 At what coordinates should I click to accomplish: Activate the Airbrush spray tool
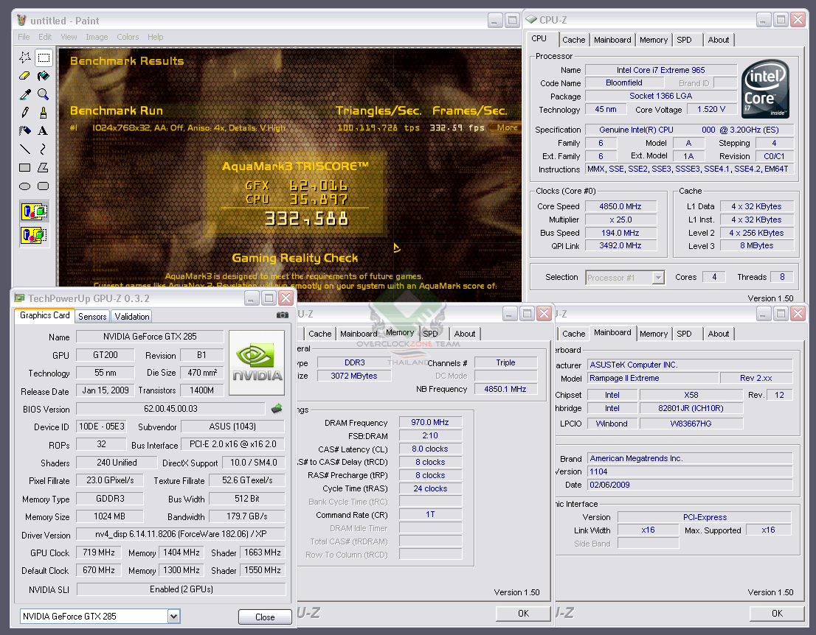point(25,130)
